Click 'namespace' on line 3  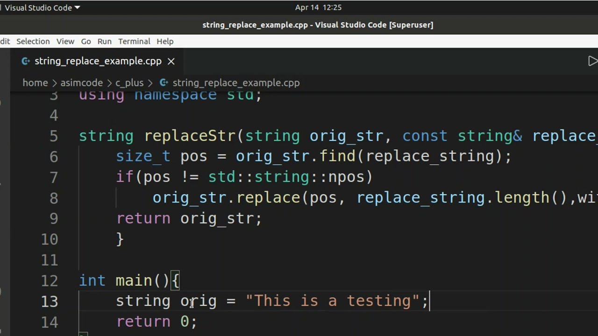(x=175, y=95)
